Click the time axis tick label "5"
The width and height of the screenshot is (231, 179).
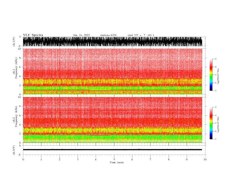point(114,159)
